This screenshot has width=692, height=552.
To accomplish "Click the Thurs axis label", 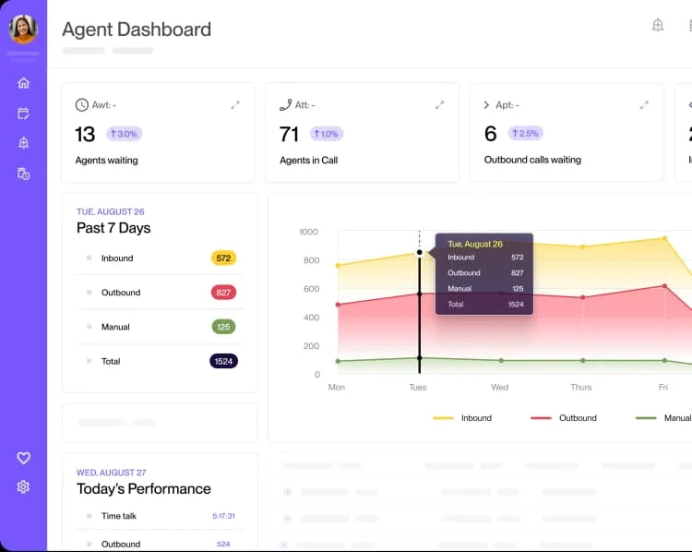I will (x=580, y=388).
